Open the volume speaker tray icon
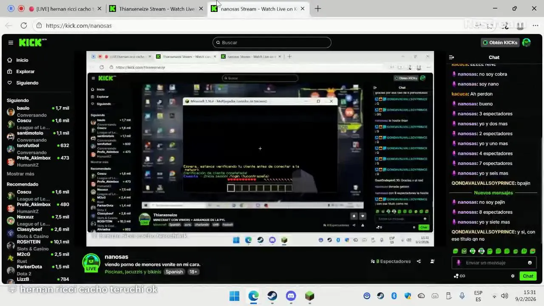 click(x=504, y=296)
